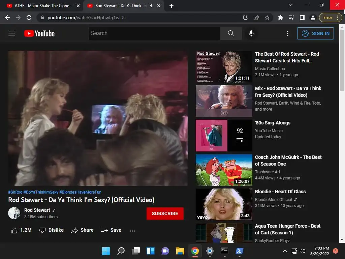Open Chat app on taskbar
The image size is (345, 259).
pos(165,251)
